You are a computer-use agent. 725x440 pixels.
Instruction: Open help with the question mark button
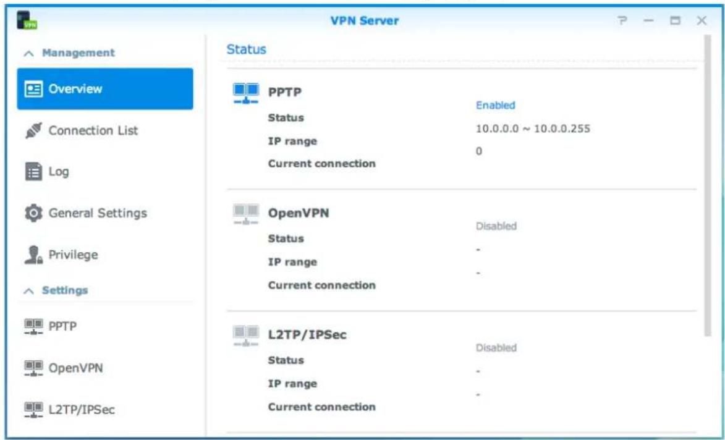623,21
